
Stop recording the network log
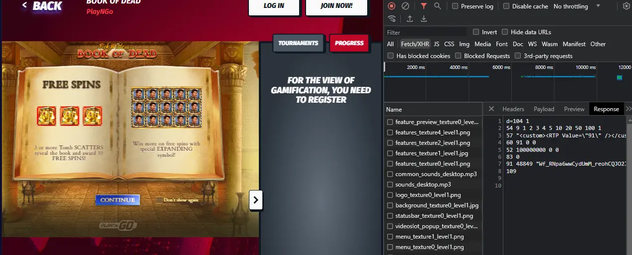click(392, 6)
